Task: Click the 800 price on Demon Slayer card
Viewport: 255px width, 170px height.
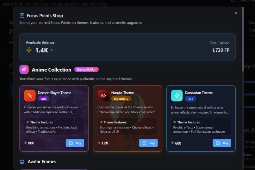Action: [31, 143]
